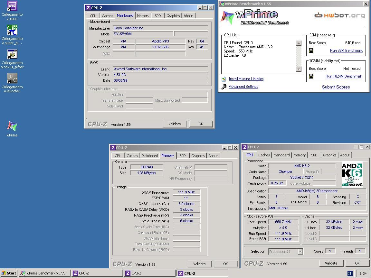The image size is (371, 278).
Task: Open the Caches tab in the processor CPU-Z window
Action: (x=264, y=155)
